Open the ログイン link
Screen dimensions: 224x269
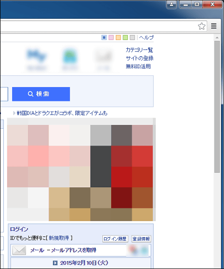pyautogui.click(x=19, y=229)
